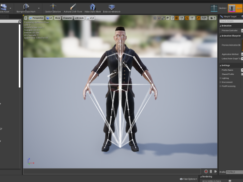
Task: Open the Lit view mode menu
Action: pos(49,18)
